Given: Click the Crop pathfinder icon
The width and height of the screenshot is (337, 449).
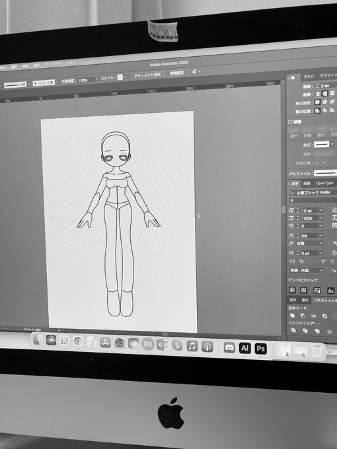Looking at the screenshot, I should 330,332.
